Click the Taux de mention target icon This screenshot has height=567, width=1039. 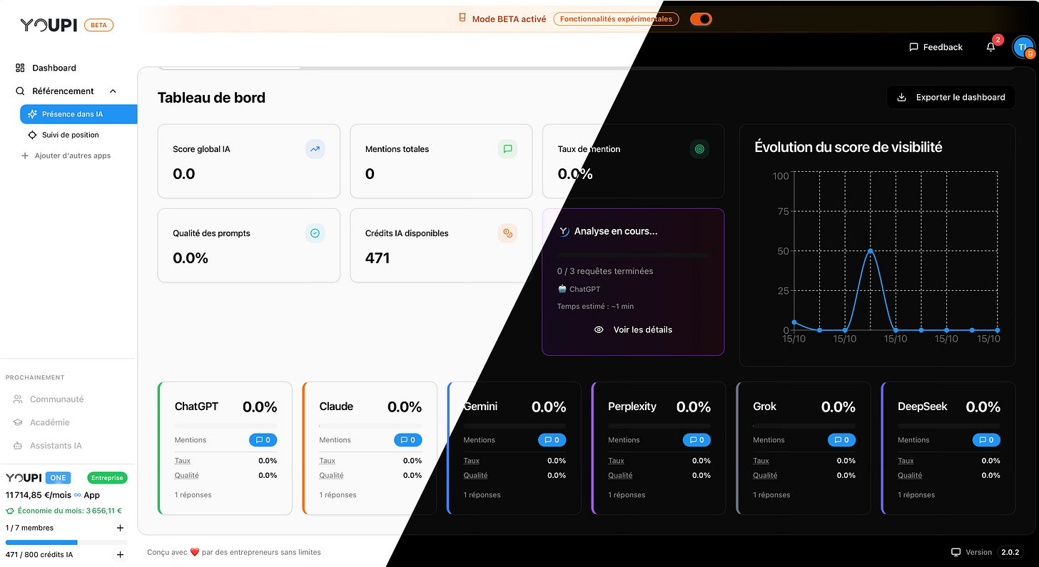pos(699,149)
